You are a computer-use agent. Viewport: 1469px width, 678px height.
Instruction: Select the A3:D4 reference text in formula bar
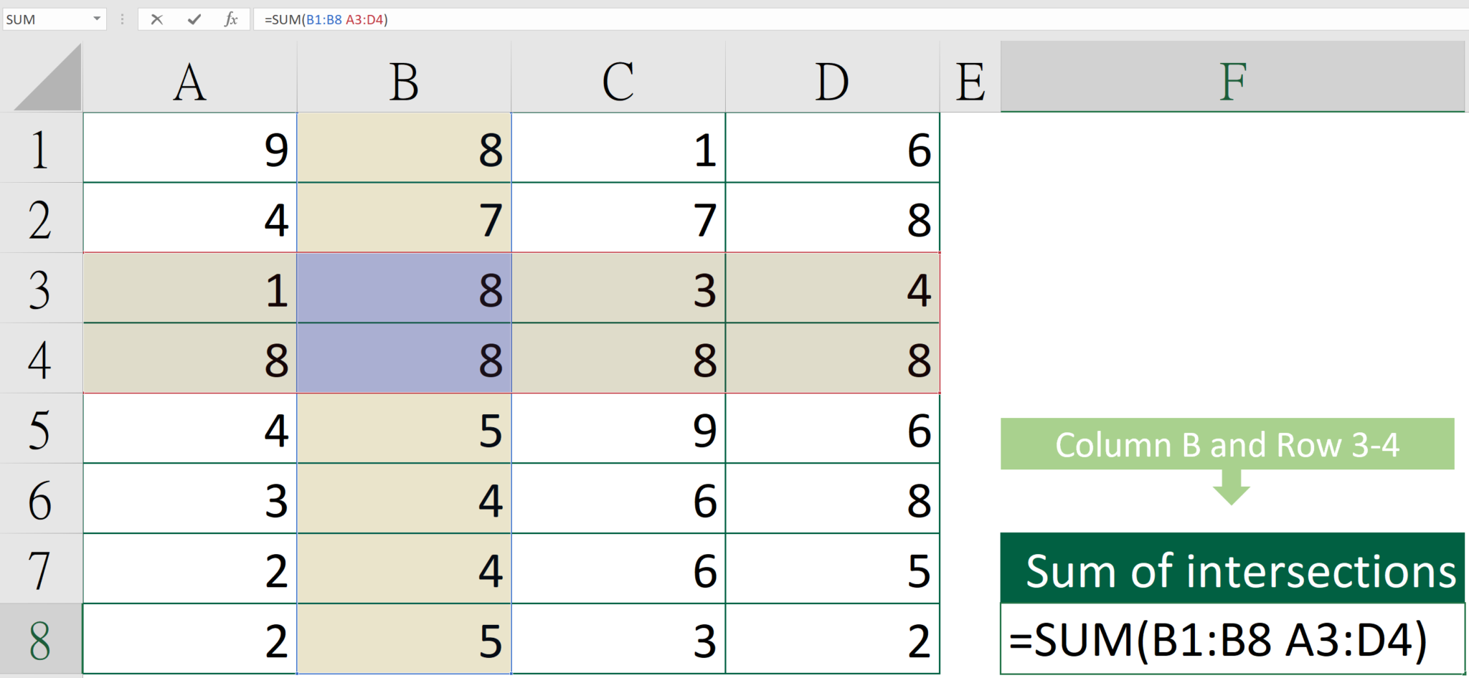click(x=364, y=19)
